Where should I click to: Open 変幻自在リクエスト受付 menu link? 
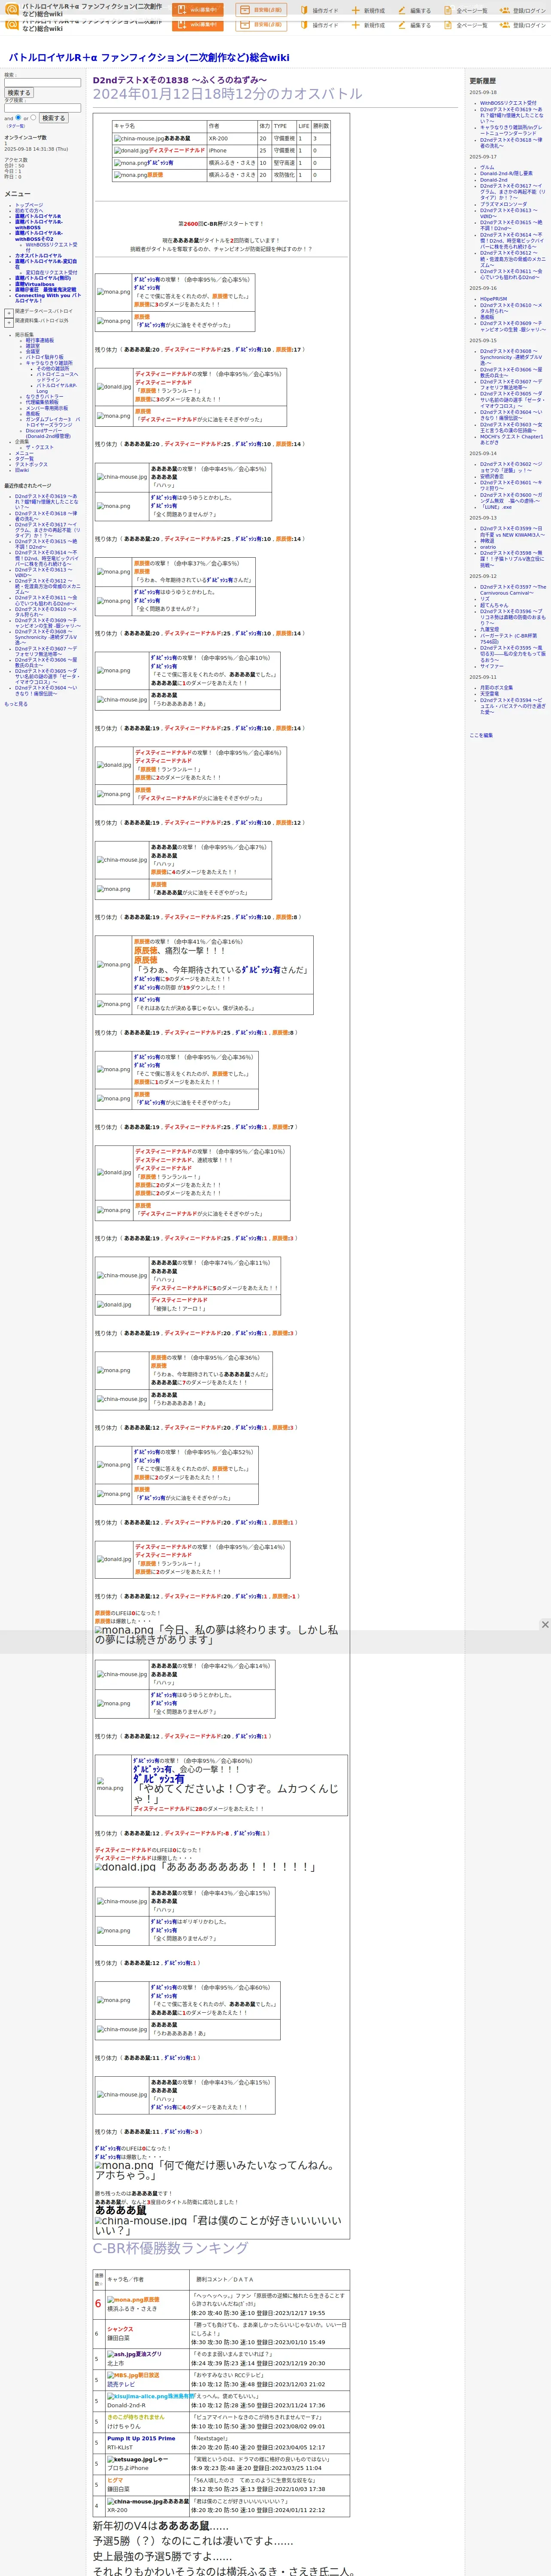tap(51, 272)
